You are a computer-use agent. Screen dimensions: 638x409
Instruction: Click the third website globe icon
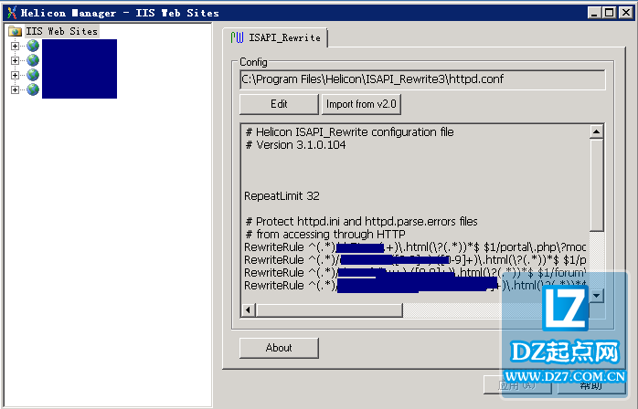coord(33,75)
